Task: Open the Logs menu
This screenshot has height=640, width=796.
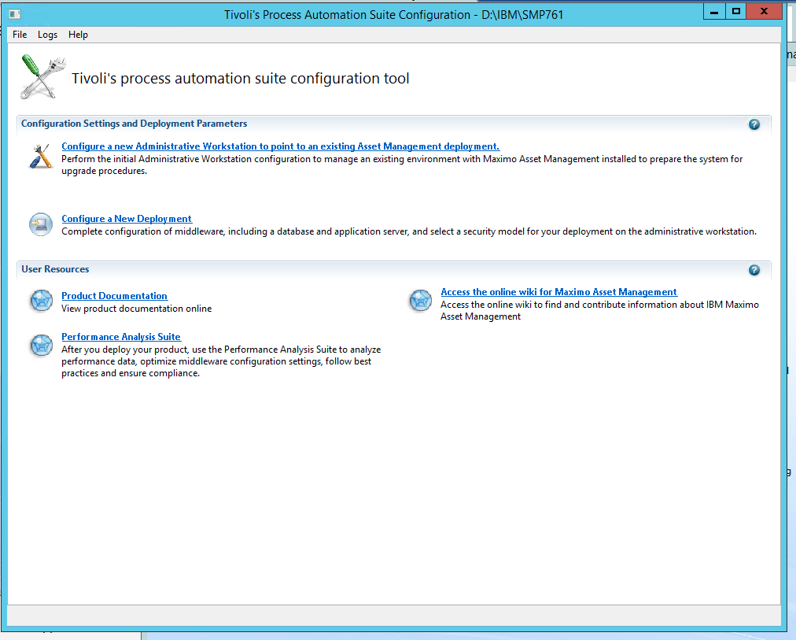Action: [x=47, y=34]
